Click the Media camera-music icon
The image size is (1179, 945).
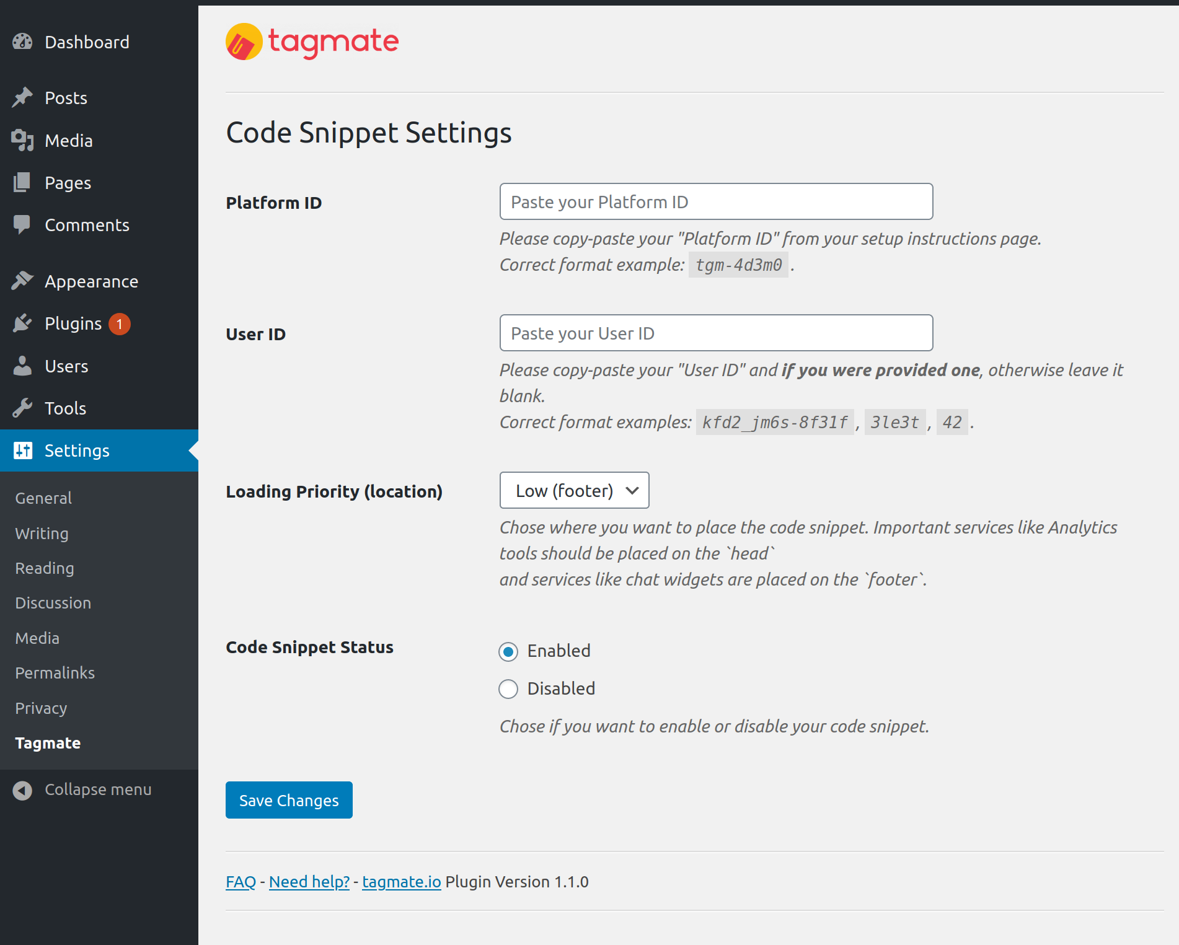coord(22,141)
